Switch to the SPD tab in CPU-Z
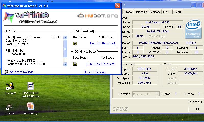 [x=166, y=12]
